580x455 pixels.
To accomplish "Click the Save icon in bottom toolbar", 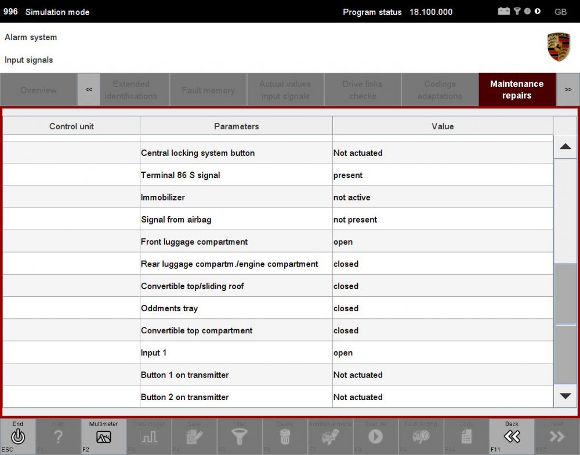I will [x=194, y=436].
